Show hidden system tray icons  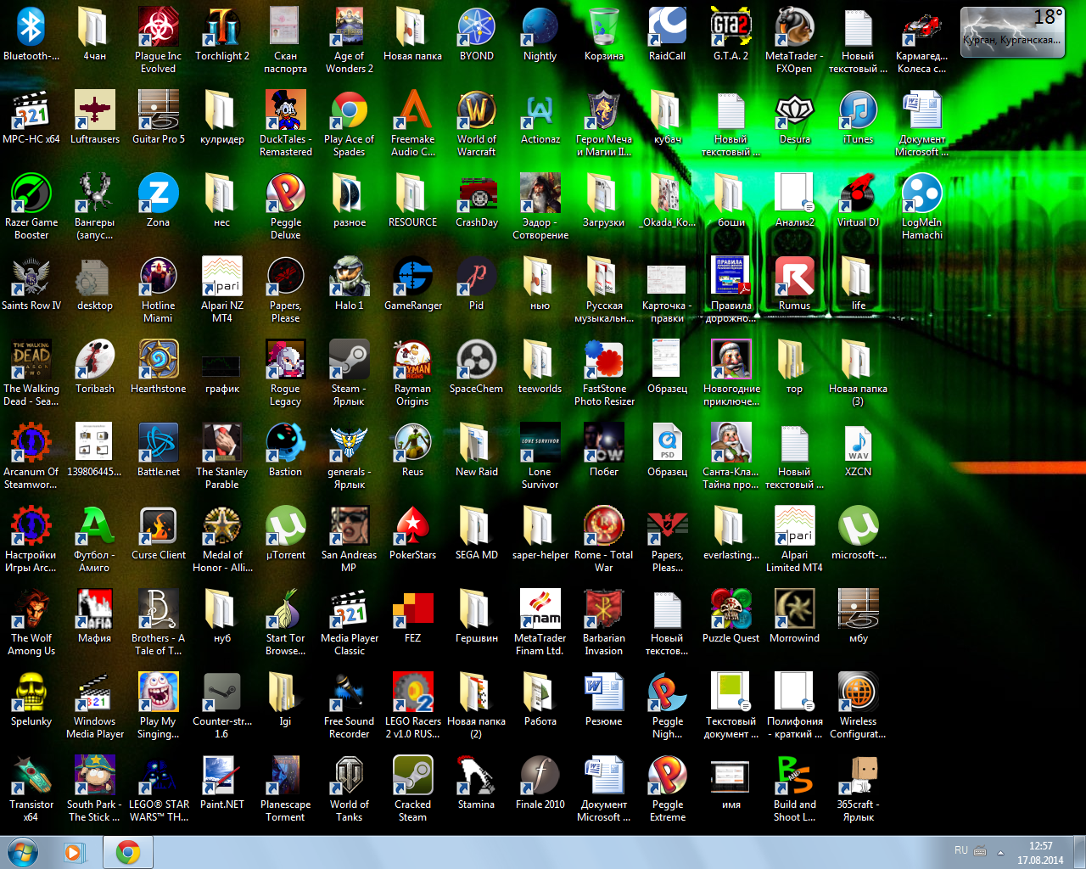[x=1000, y=852]
